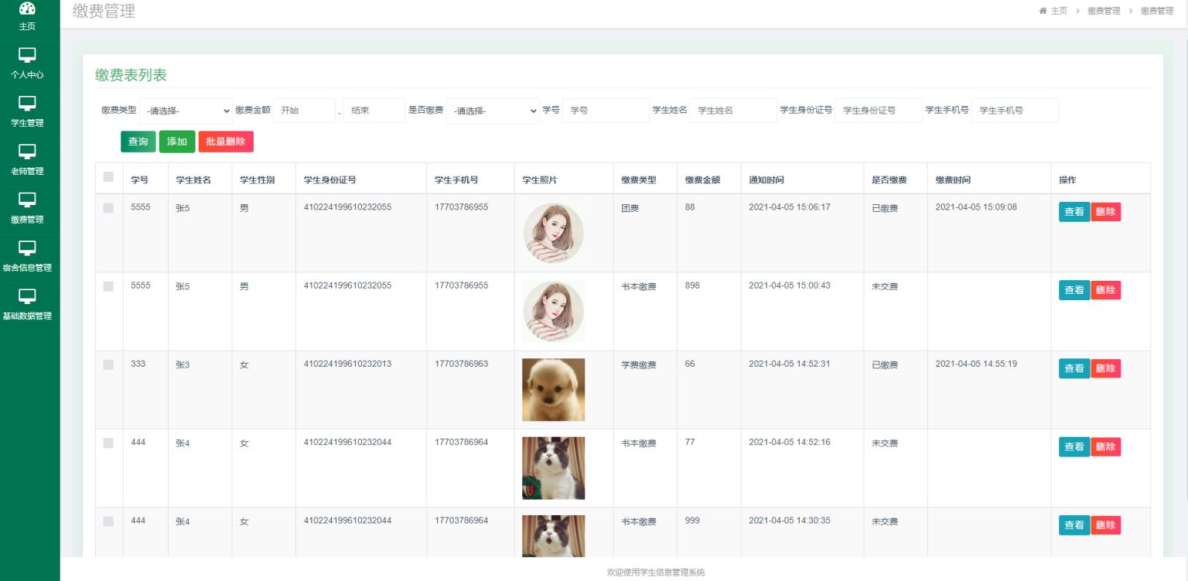Viewport: 1188px width, 581px height.
Task: Expand the 缴费类型 dropdown filter
Action: [x=186, y=111]
